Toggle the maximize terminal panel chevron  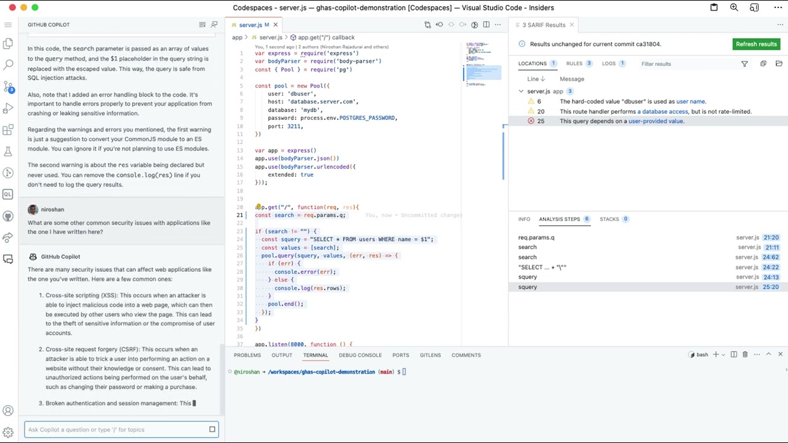pyautogui.click(x=768, y=354)
